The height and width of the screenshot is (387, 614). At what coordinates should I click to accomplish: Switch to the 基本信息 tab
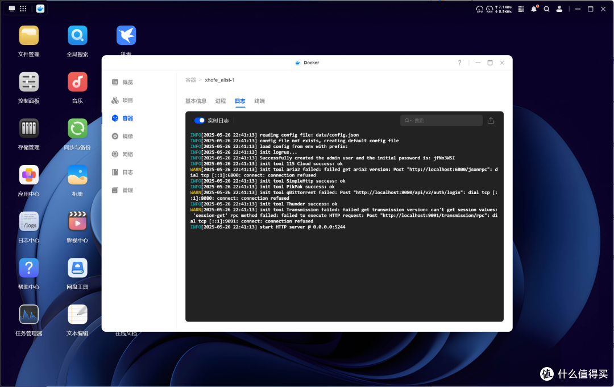pos(196,101)
